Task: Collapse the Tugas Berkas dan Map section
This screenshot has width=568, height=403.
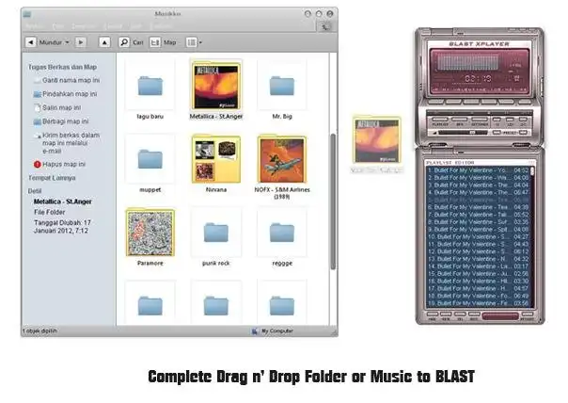Action: pos(62,67)
